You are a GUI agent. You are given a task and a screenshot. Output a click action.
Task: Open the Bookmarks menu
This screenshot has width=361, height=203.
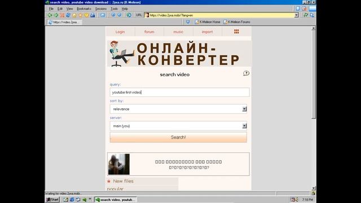[84, 9]
